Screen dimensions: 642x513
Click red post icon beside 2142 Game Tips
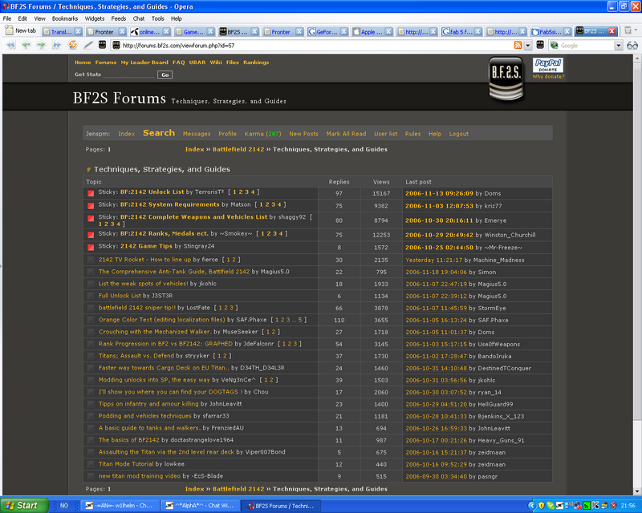click(x=91, y=247)
